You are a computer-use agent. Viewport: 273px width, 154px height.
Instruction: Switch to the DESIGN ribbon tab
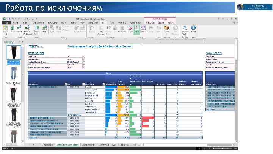161,23
